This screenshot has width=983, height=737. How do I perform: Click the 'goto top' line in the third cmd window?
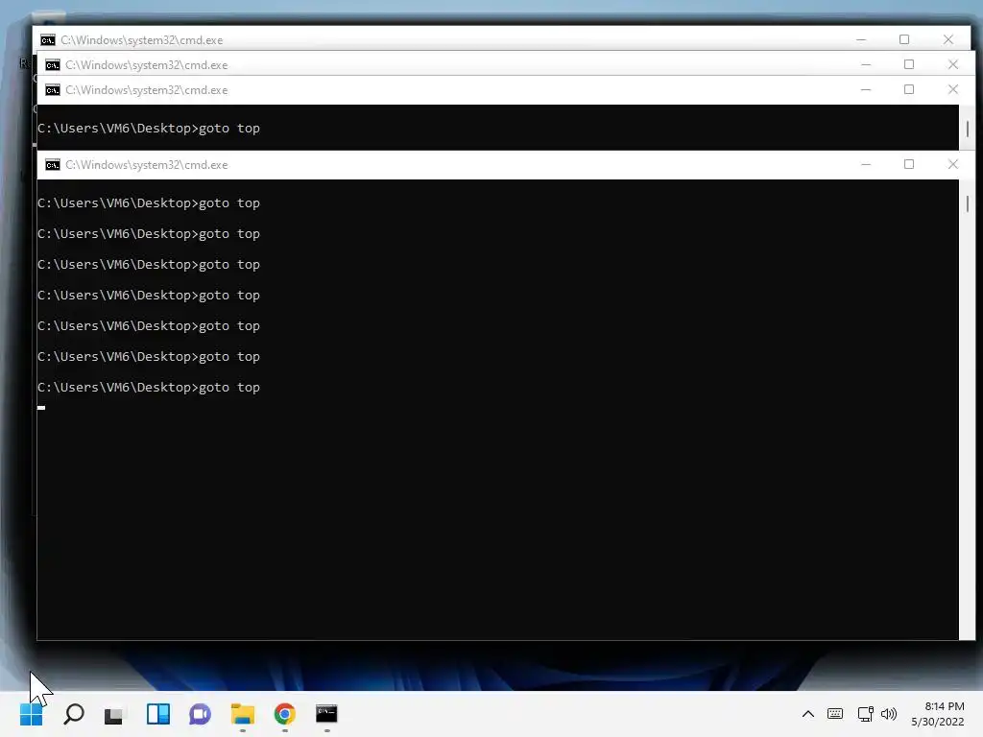(x=149, y=129)
